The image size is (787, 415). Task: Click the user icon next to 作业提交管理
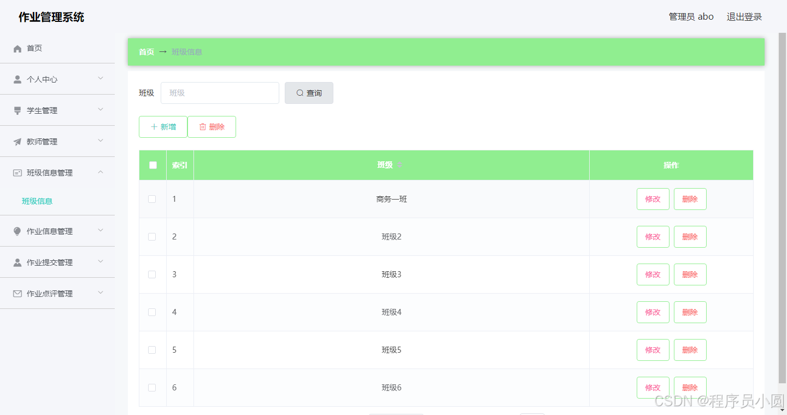17,262
